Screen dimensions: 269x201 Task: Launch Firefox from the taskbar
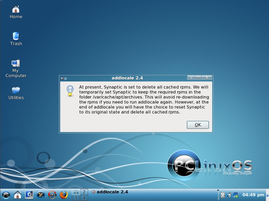point(64,194)
